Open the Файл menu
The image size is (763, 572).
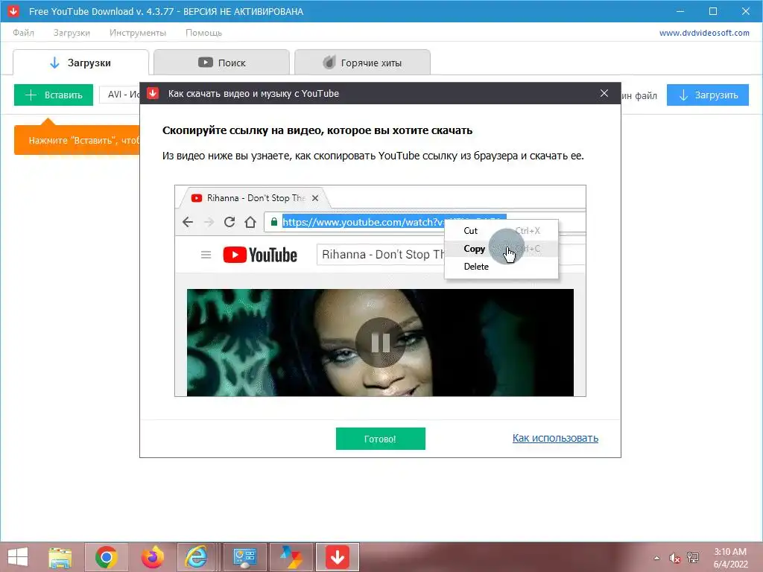tap(23, 33)
